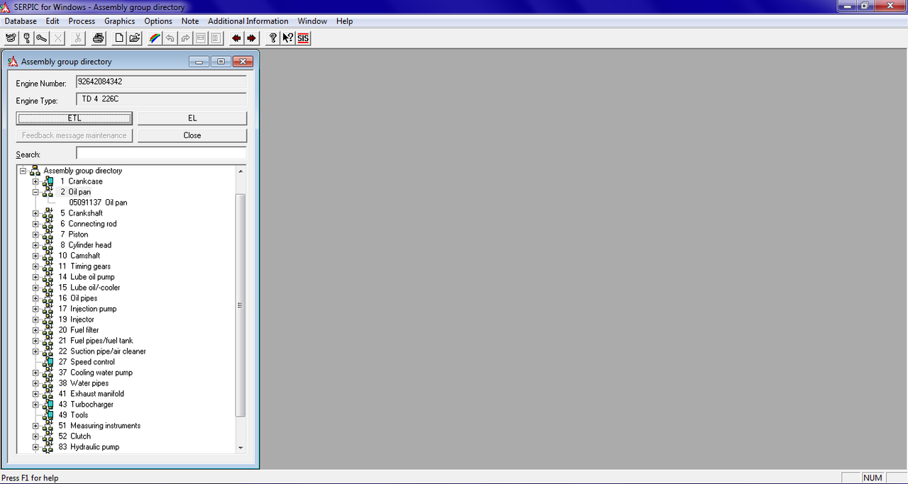The width and height of the screenshot is (908, 484).
Task: Click the piston icon in the toolbar
Action: point(26,38)
